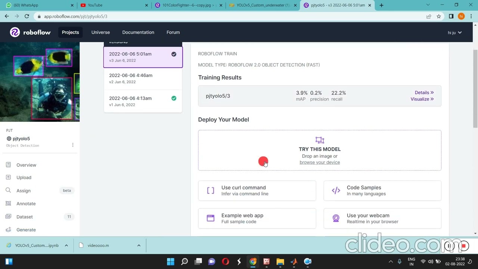This screenshot has height=269, width=478.
Task: Open the pjtyolo5 project three-dot menu
Action: point(73,145)
